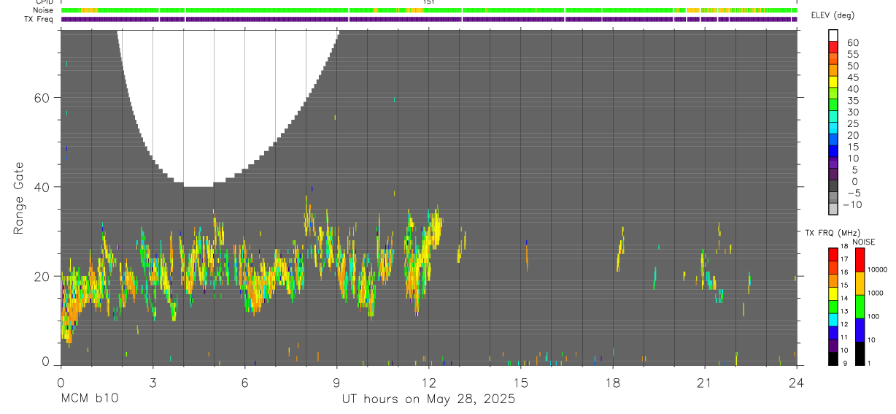Viewport: 896px width, 414px height.
Task: Click the MCM b10 radar beam label
Action: click(89, 399)
